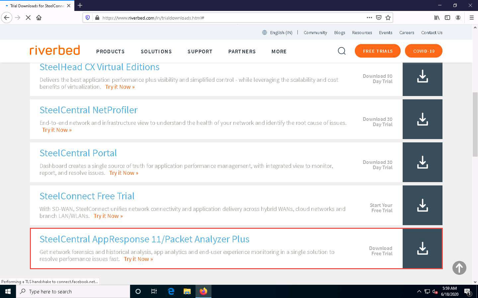Open tracking protection shield icon in address bar

point(88,18)
